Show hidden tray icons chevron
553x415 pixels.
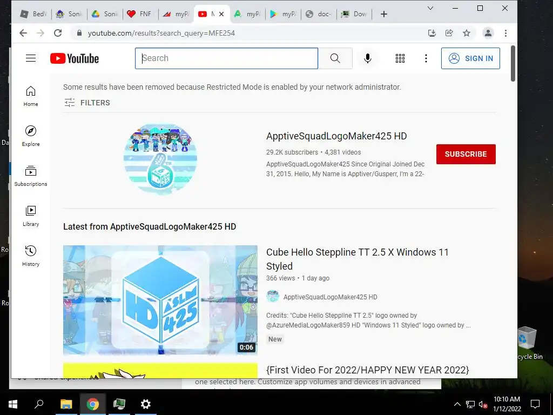tap(457, 404)
